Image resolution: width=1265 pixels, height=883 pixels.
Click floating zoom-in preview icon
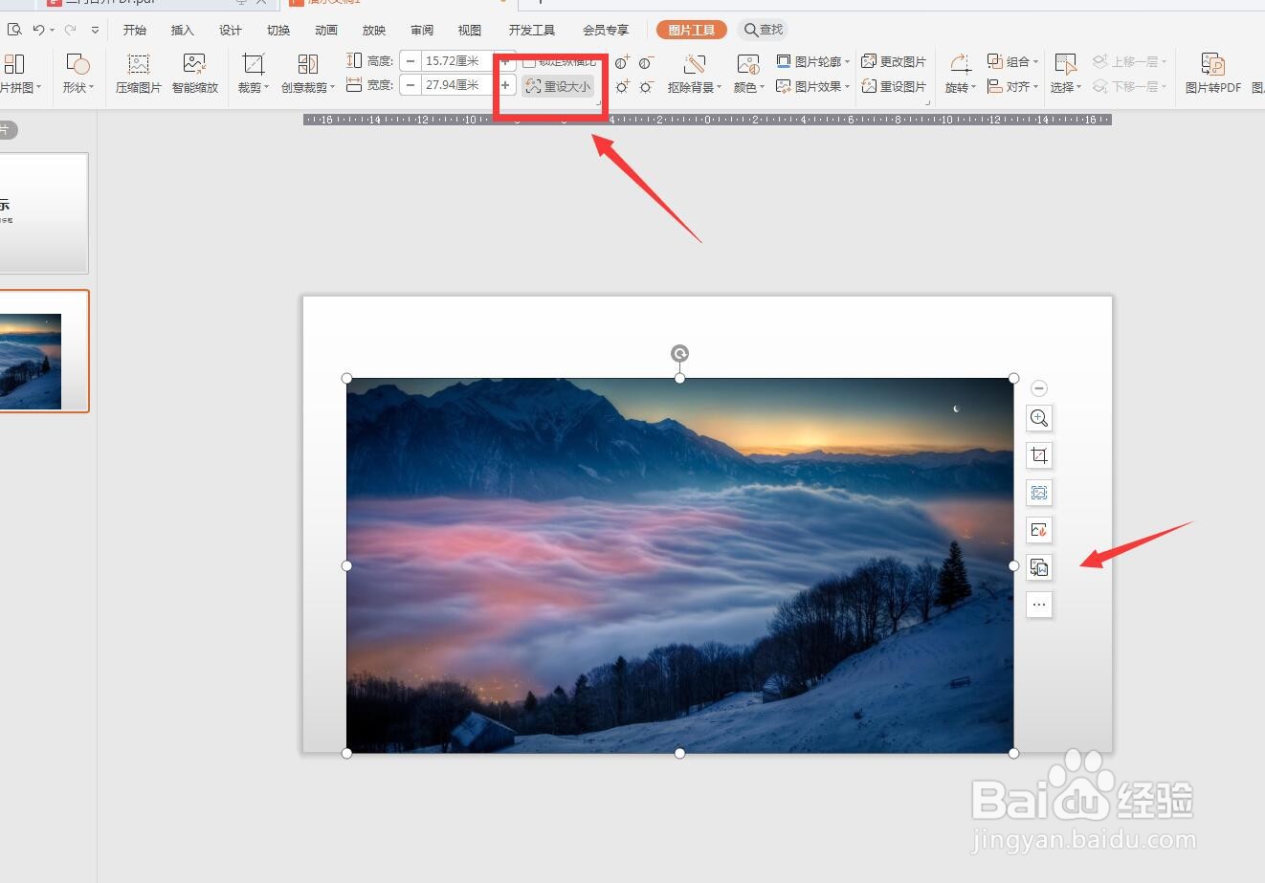click(x=1039, y=418)
